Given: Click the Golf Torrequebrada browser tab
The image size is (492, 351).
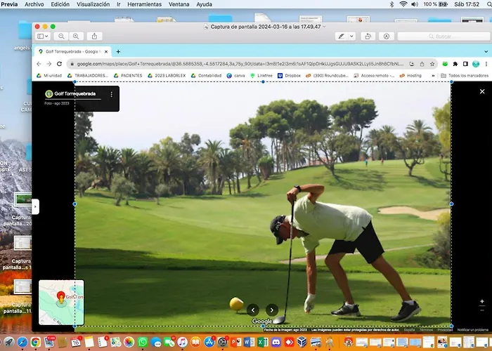Looking at the screenshot, I should click(73, 52).
